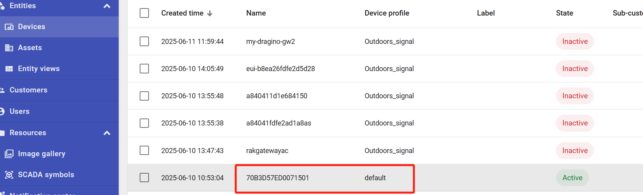Collapse the Entities section chevron
The image size is (643, 195).
pos(107,6)
